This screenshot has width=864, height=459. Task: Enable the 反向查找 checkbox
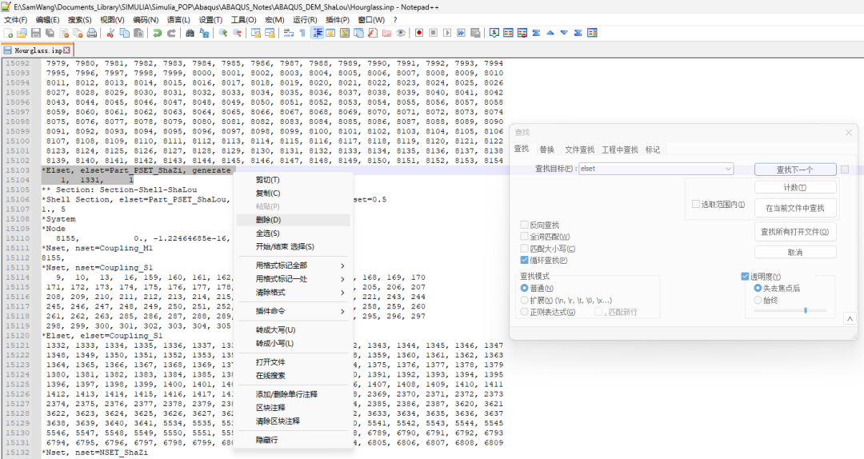coord(524,225)
